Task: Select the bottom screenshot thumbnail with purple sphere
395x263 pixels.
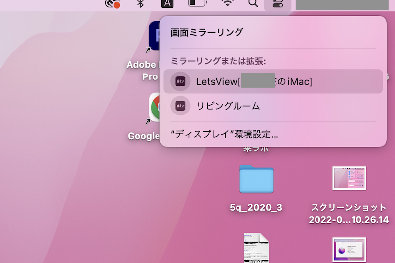Action: pos(349,249)
